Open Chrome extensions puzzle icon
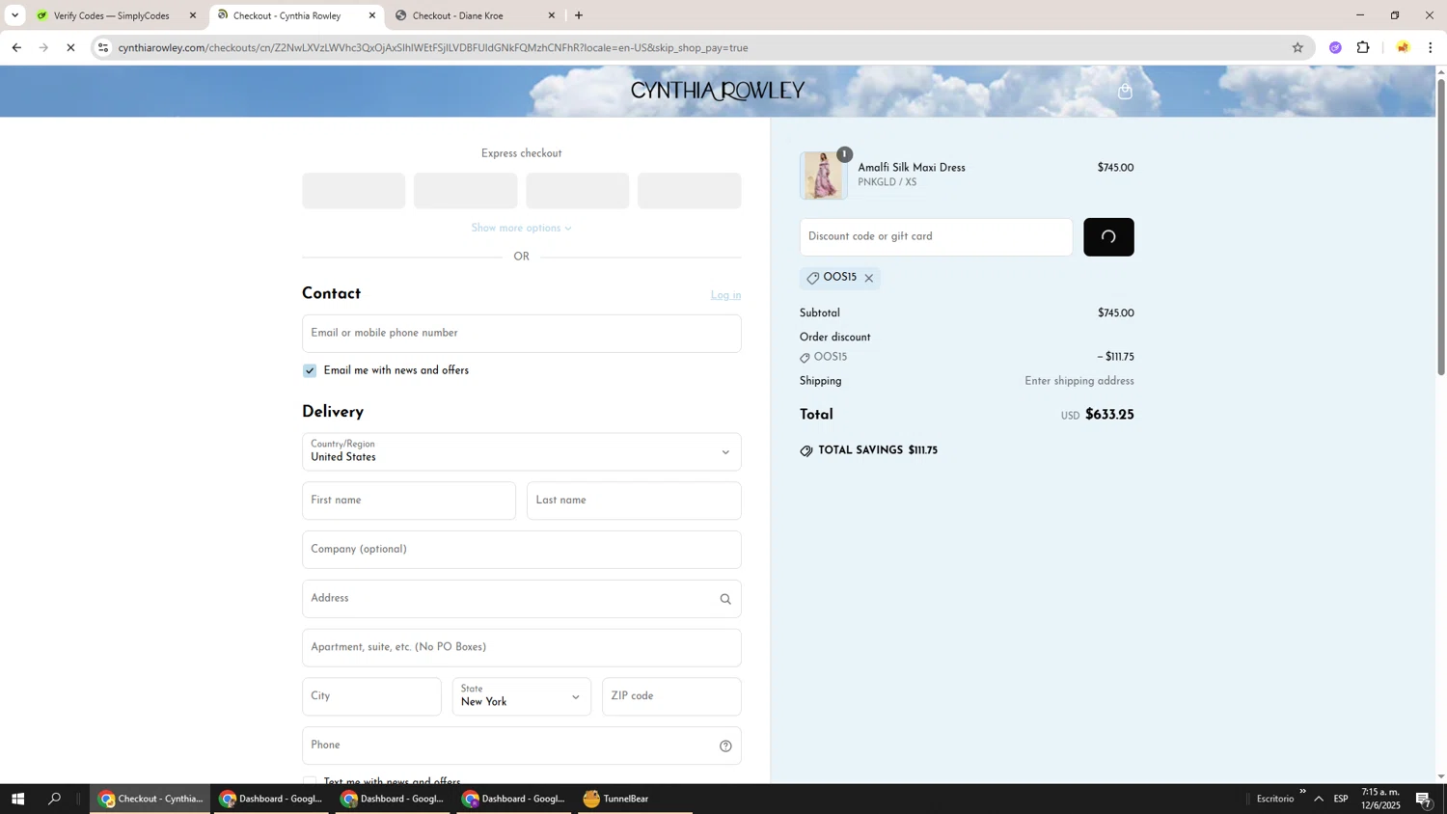Viewport: 1447px width, 814px height. click(1363, 47)
